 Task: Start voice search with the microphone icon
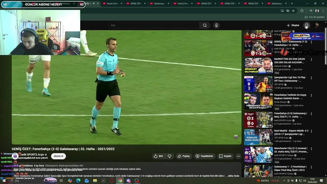[x=216, y=25]
